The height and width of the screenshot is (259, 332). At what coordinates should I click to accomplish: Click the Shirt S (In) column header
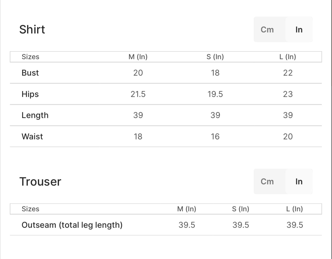pyautogui.click(x=215, y=57)
